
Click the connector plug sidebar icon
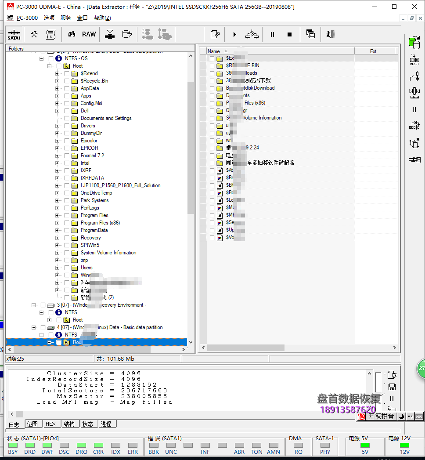coord(415,159)
